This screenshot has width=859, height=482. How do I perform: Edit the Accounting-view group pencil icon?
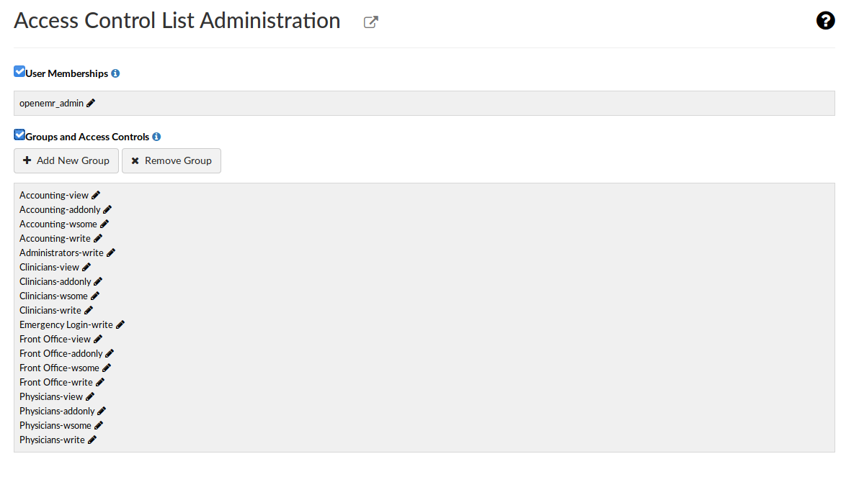point(96,195)
